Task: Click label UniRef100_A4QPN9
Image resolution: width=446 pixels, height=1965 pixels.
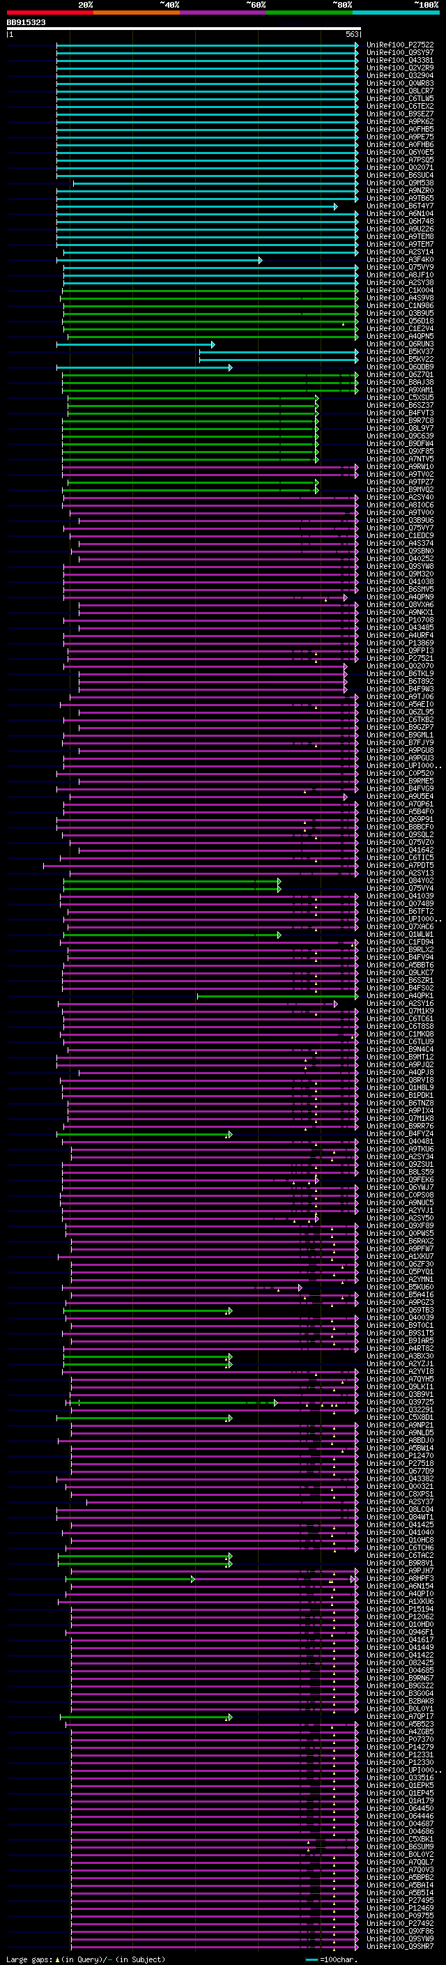Action: click(x=400, y=597)
